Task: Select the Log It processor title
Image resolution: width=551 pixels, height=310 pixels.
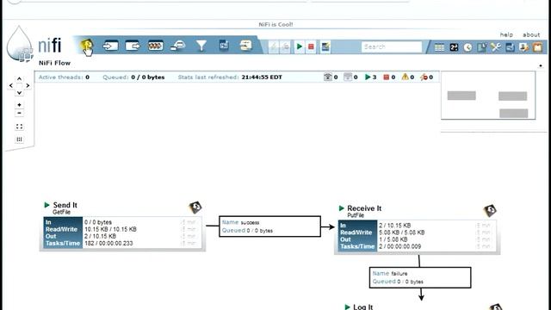Action: 363,307
